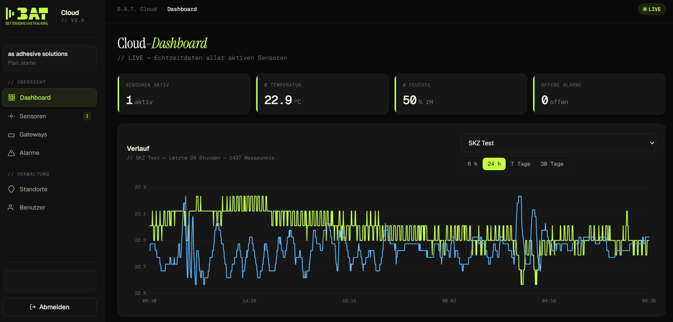Click the Ø Feuchte 50 % rH card
The image size is (673, 322).
(x=461, y=94)
